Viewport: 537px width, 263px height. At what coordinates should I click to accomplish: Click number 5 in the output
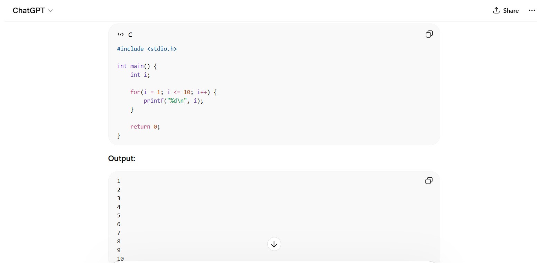[119, 215]
